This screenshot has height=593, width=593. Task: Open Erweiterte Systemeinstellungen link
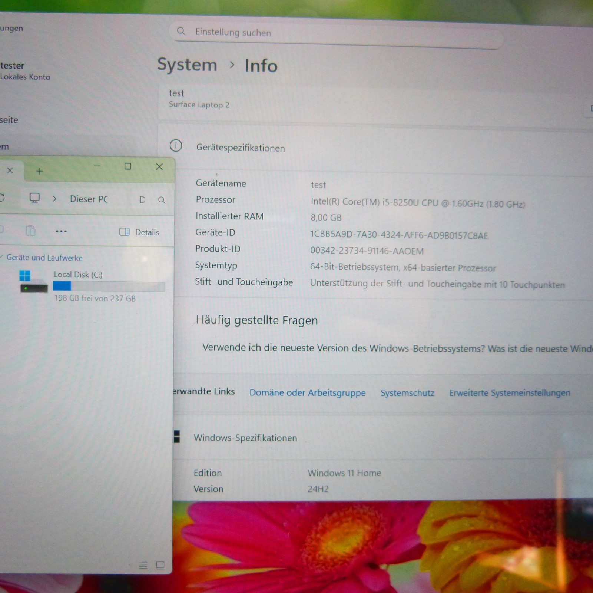click(510, 393)
